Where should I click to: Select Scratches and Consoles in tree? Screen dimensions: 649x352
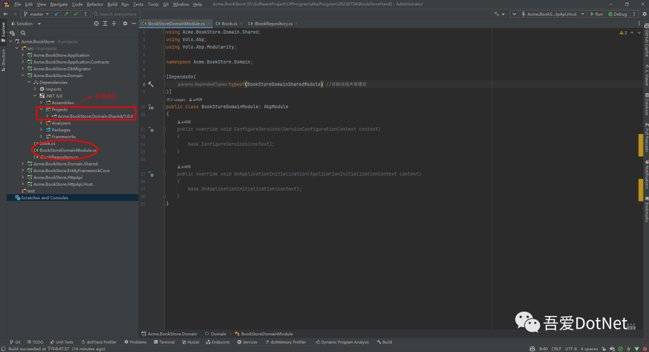[44, 198]
